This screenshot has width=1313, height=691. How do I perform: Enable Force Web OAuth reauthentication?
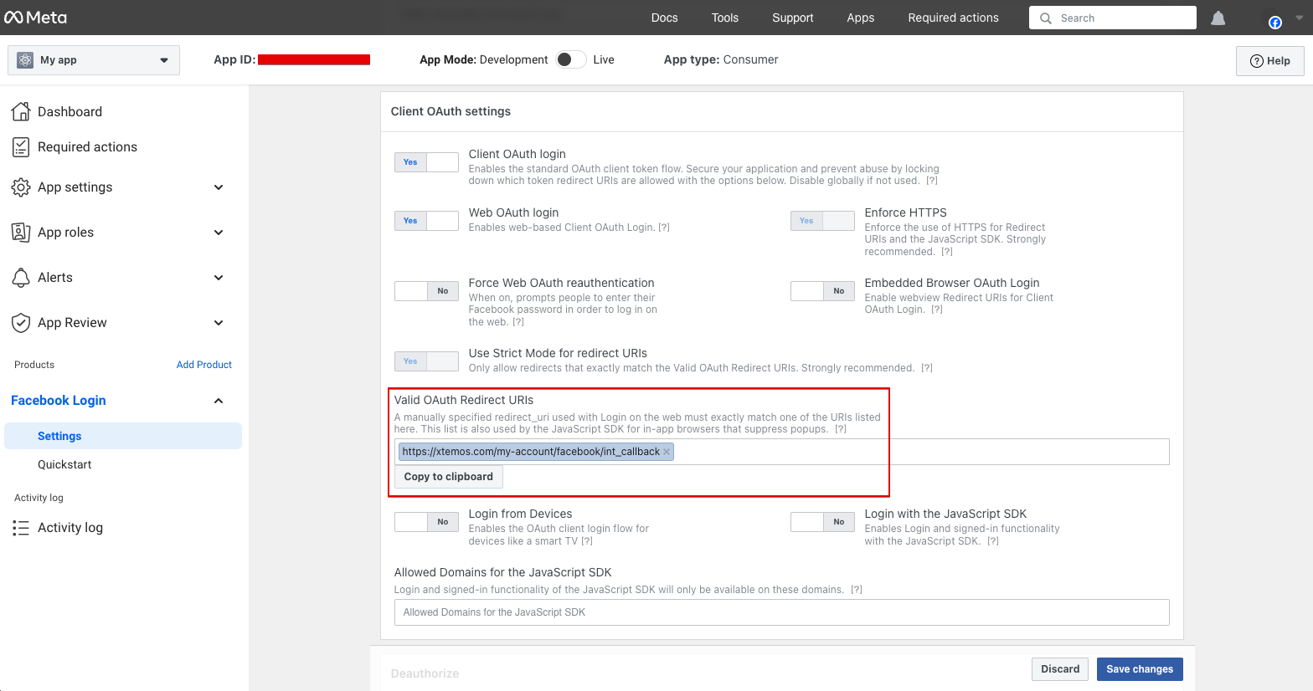pyautogui.click(x=426, y=291)
